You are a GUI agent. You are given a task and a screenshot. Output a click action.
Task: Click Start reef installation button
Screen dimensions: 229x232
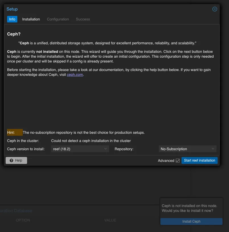[x=199, y=160]
